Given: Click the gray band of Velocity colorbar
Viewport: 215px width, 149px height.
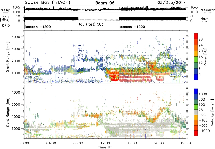Looking at the screenshot, I should tap(196, 112).
